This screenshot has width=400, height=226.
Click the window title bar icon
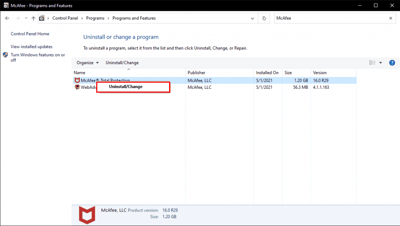(5, 5)
